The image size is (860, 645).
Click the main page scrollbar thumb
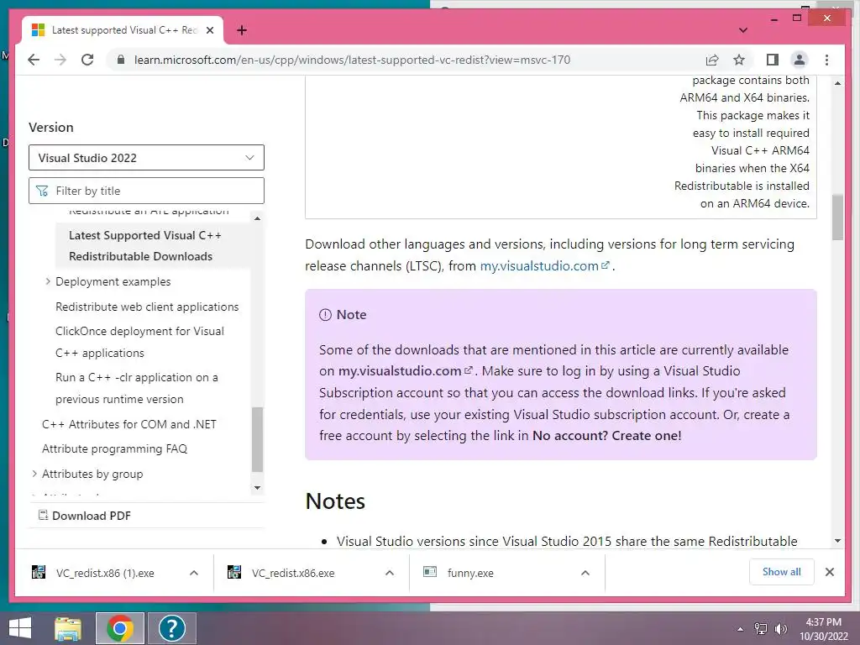(837, 218)
